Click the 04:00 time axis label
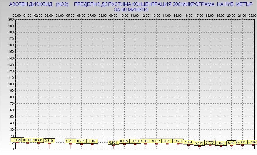Screen dimensions: 257x155 pos(60,16)
